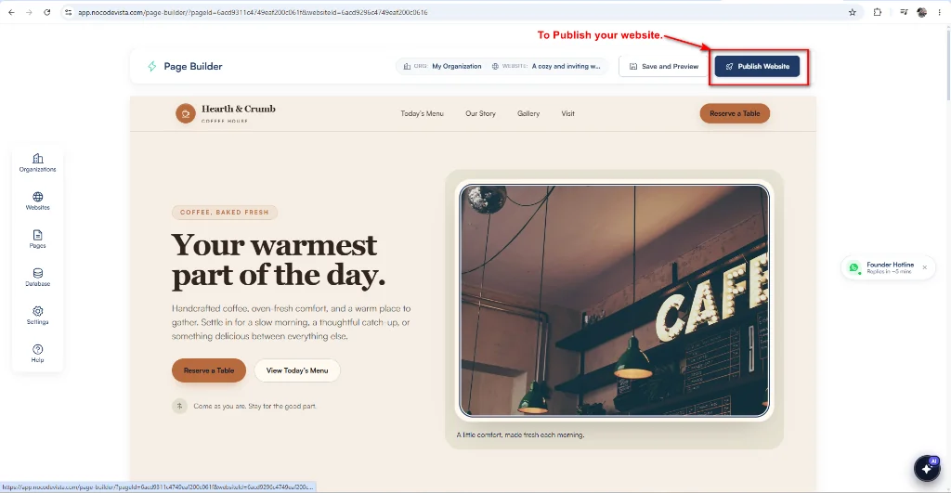Click the 'Hearth & Crumb' brand name
The image size is (951, 493).
pos(239,109)
